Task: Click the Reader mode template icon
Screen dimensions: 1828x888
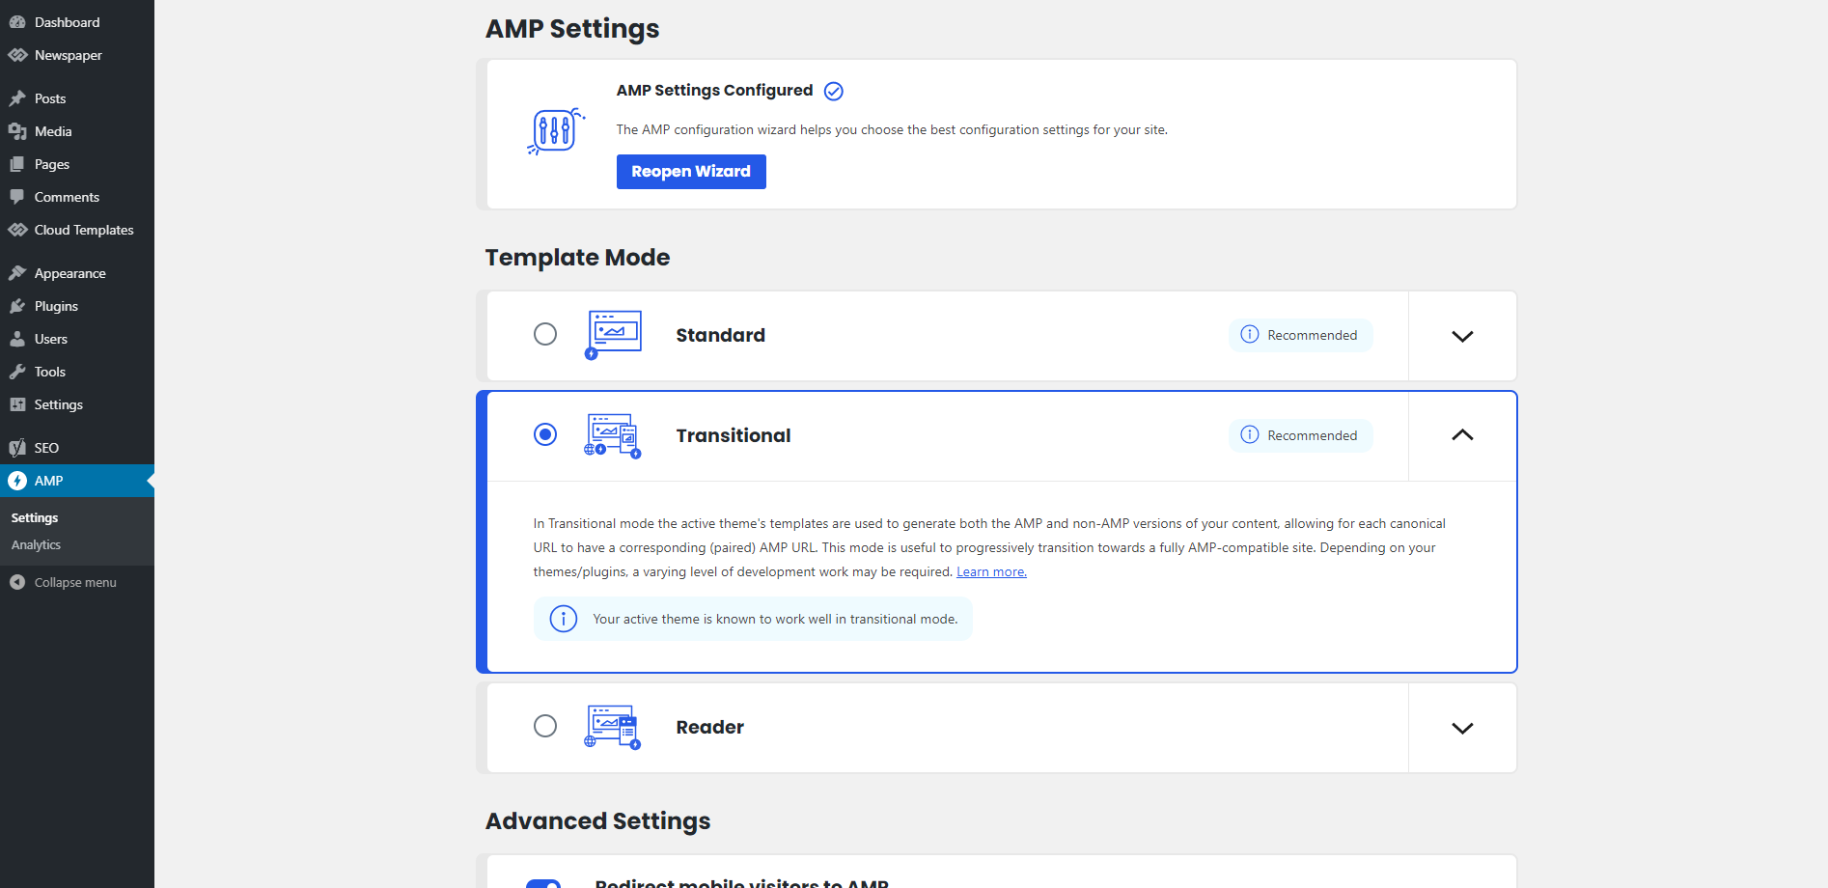Action: click(614, 728)
